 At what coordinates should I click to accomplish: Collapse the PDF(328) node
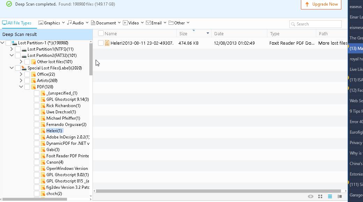click(21, 87)
